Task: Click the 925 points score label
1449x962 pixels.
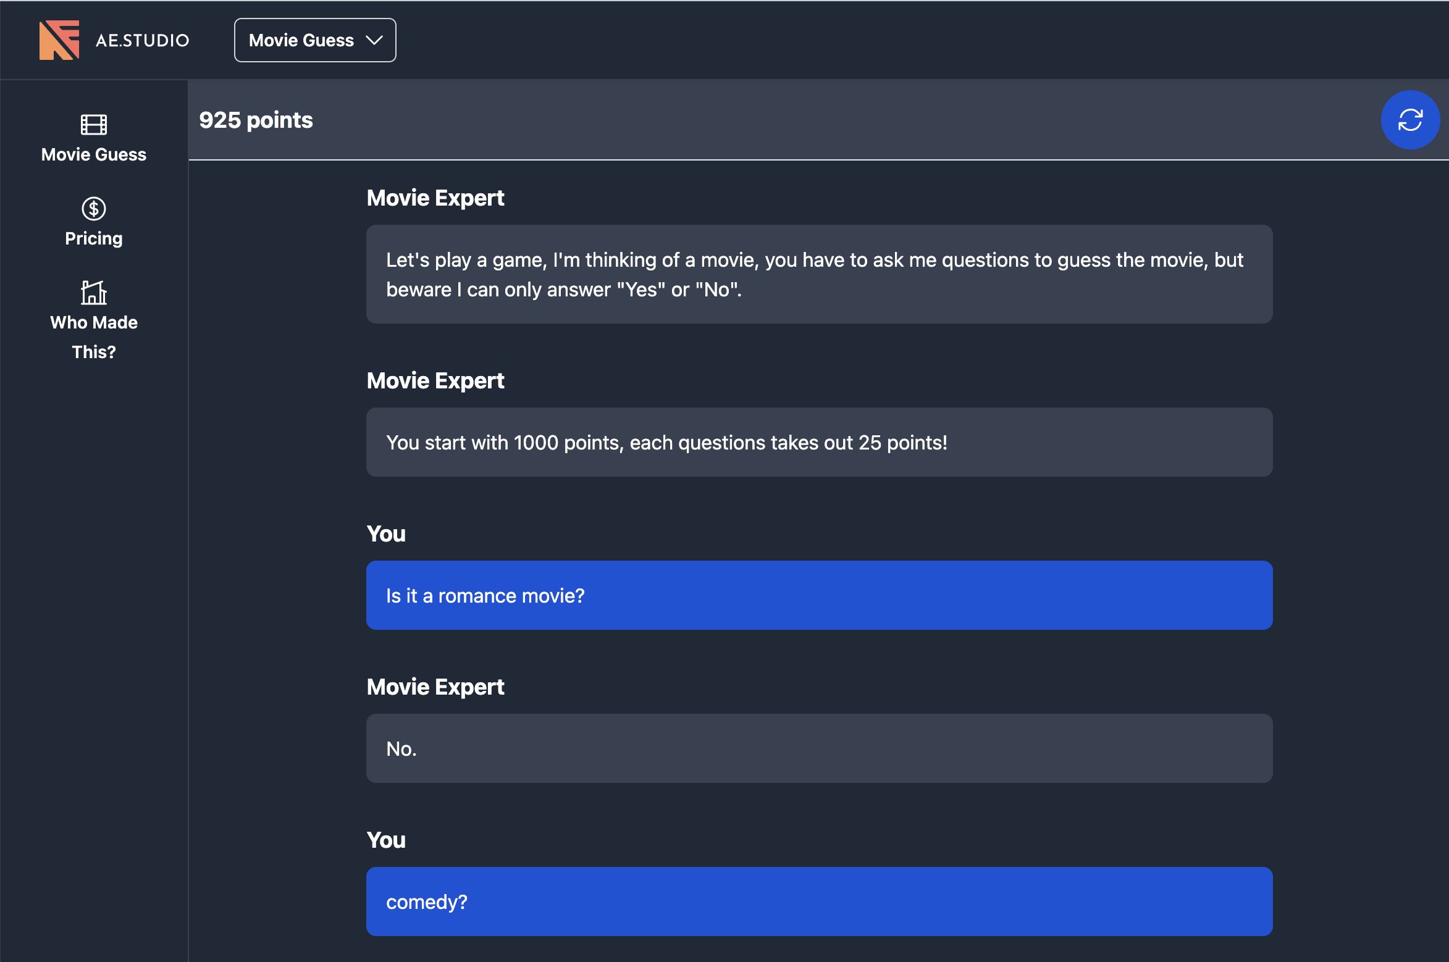Action: [x=256, y=120]
